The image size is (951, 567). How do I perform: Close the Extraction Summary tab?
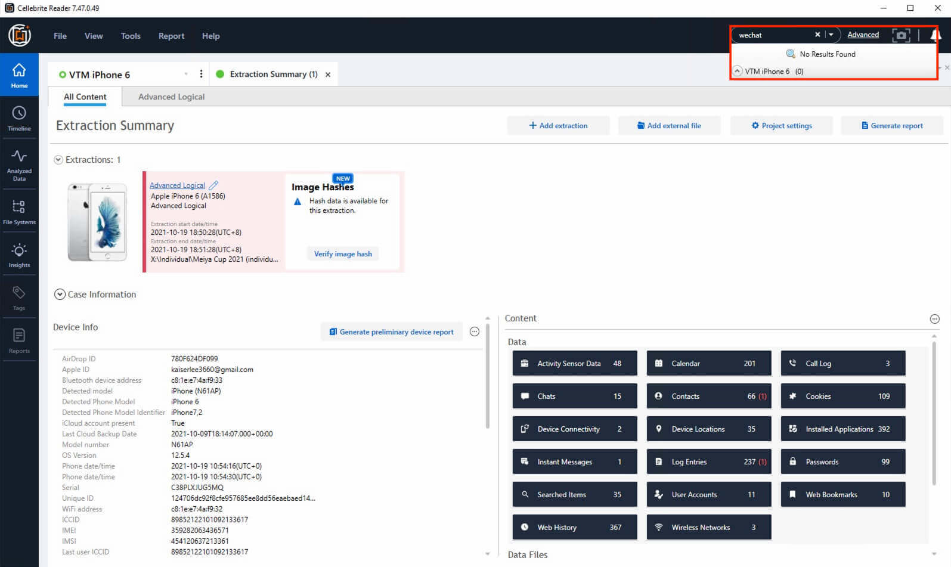click(x=328, y=75)
